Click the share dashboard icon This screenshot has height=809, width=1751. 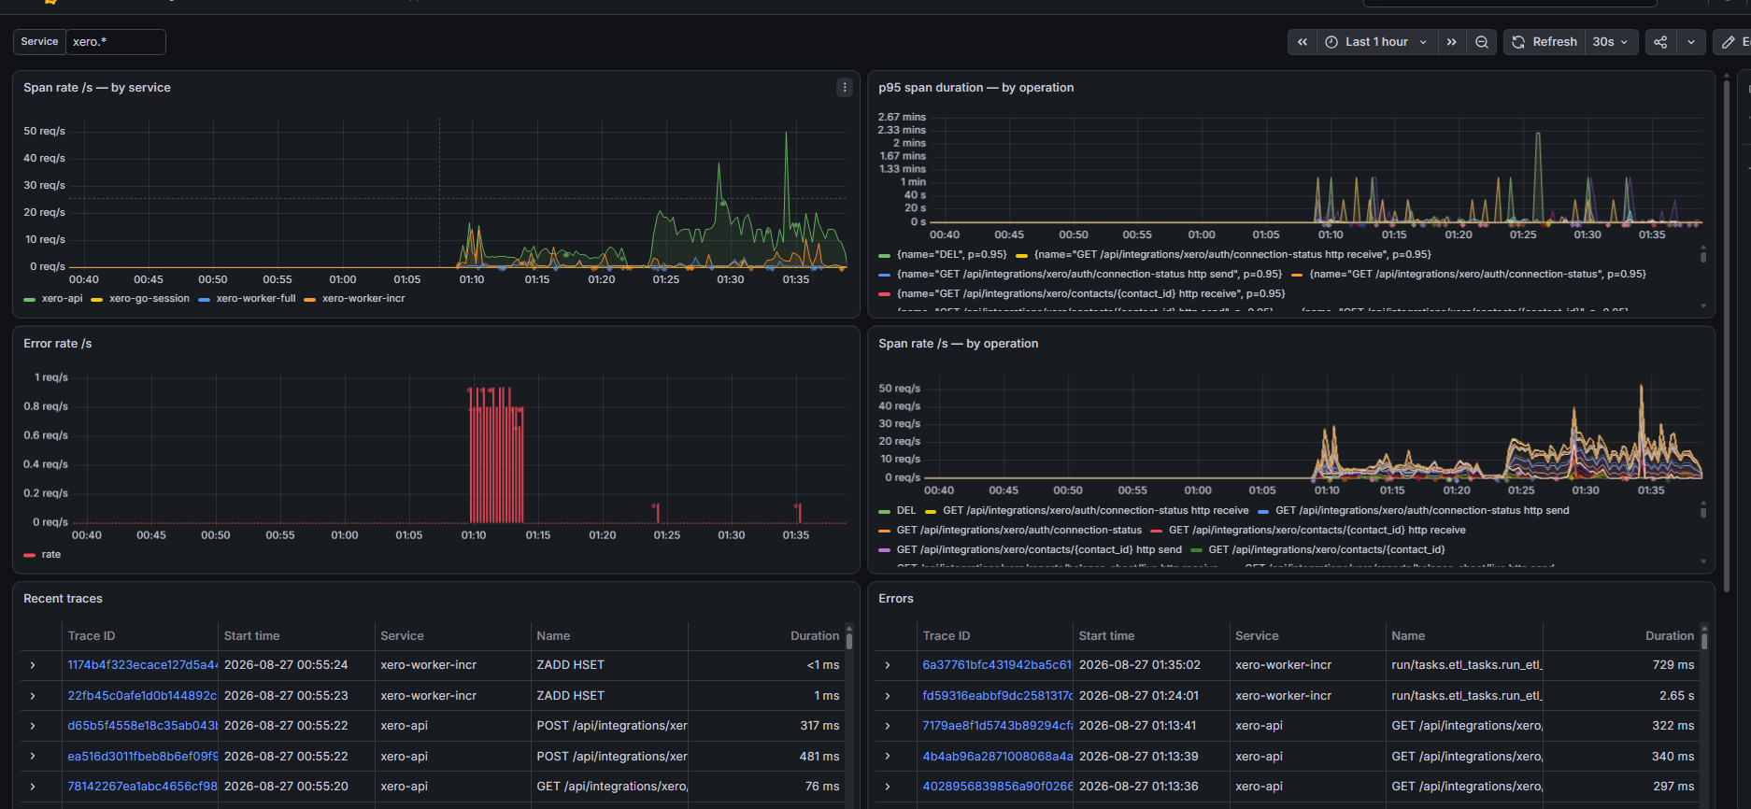click(x=1660, y=42)
